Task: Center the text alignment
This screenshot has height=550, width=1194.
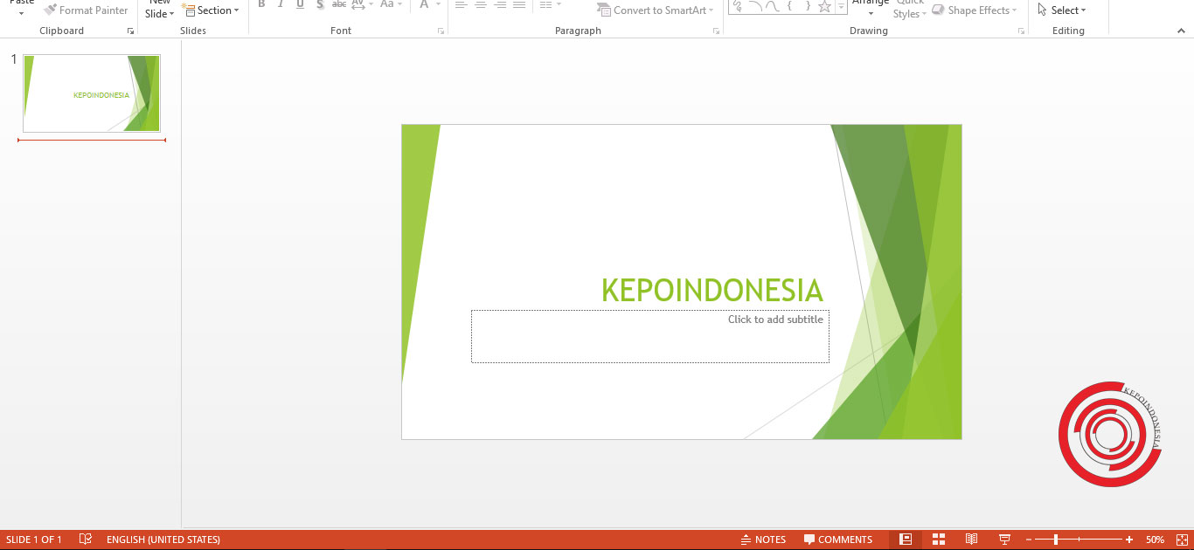Action: [x=480, y=4]
